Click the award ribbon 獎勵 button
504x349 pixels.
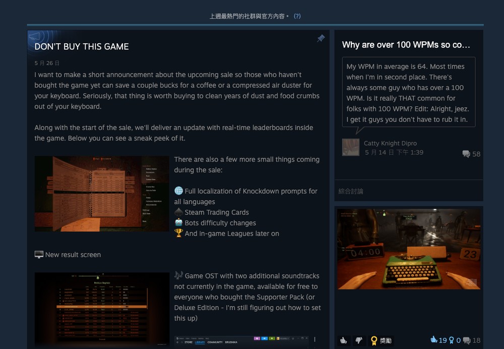[x=381, y=340]
